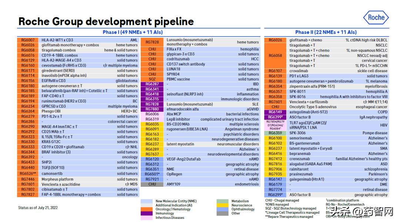Click the Roche logo in the corner
Screen dimensions: 400x223
(x=376, y=17)
